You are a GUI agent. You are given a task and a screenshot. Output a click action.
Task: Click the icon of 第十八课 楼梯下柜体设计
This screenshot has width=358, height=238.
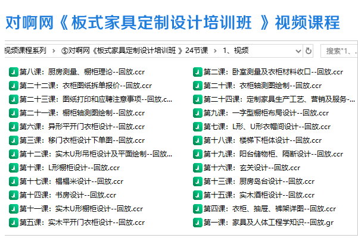tap(198, 140)
